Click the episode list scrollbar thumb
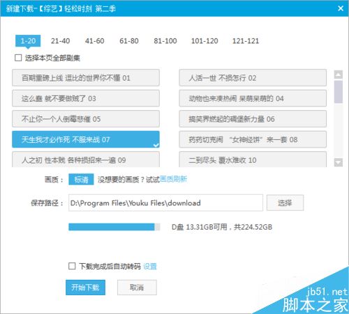This screenshot has height=314, width=349. click(x=339, y=92)
